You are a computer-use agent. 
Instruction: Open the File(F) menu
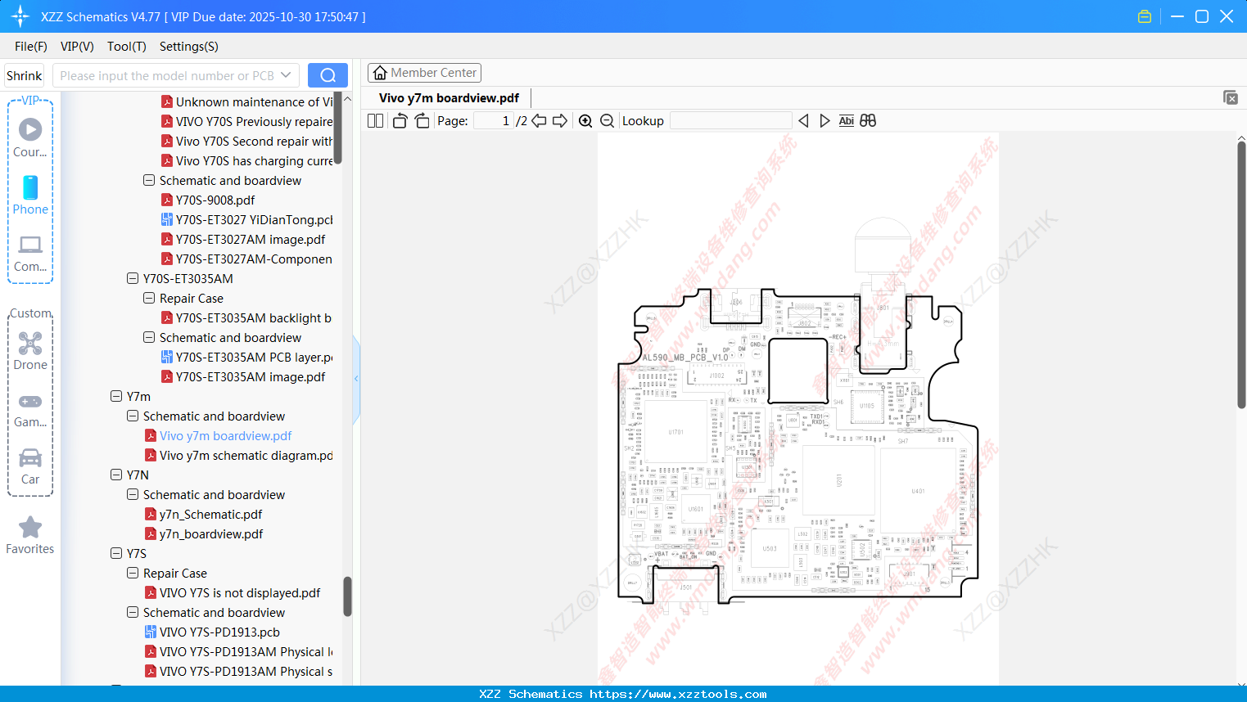coord(31,47)
